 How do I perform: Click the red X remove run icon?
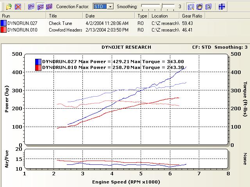(x=18, y=7)
